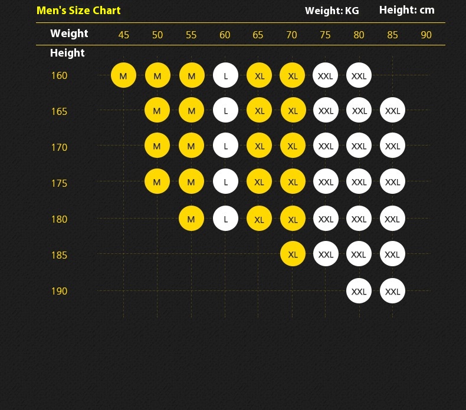Select the 175 height row label
The width and height of the screenshot is (466, 410).
pyautogui.click(x=59, y=183)
